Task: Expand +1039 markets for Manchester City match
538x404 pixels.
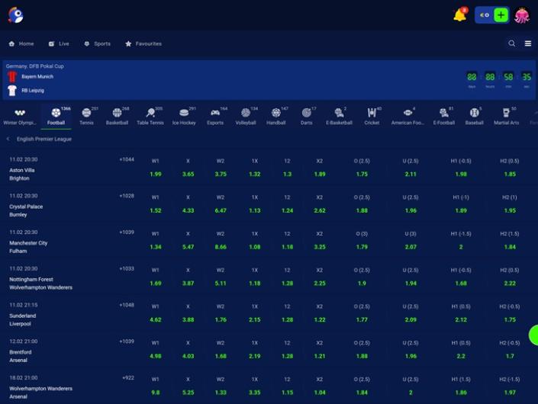Action: point(127,232)
